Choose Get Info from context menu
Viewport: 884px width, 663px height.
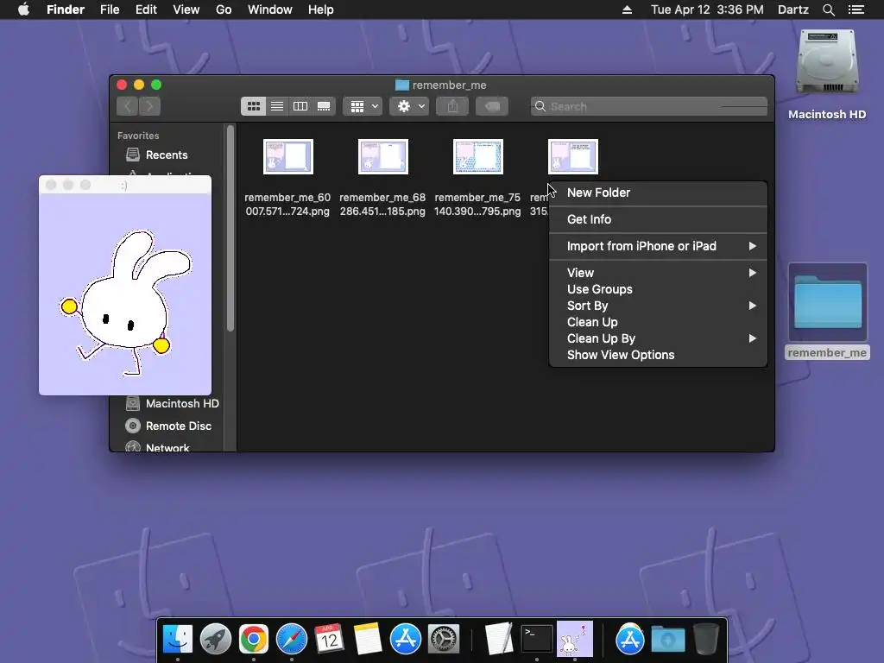[x=658, y=219]
